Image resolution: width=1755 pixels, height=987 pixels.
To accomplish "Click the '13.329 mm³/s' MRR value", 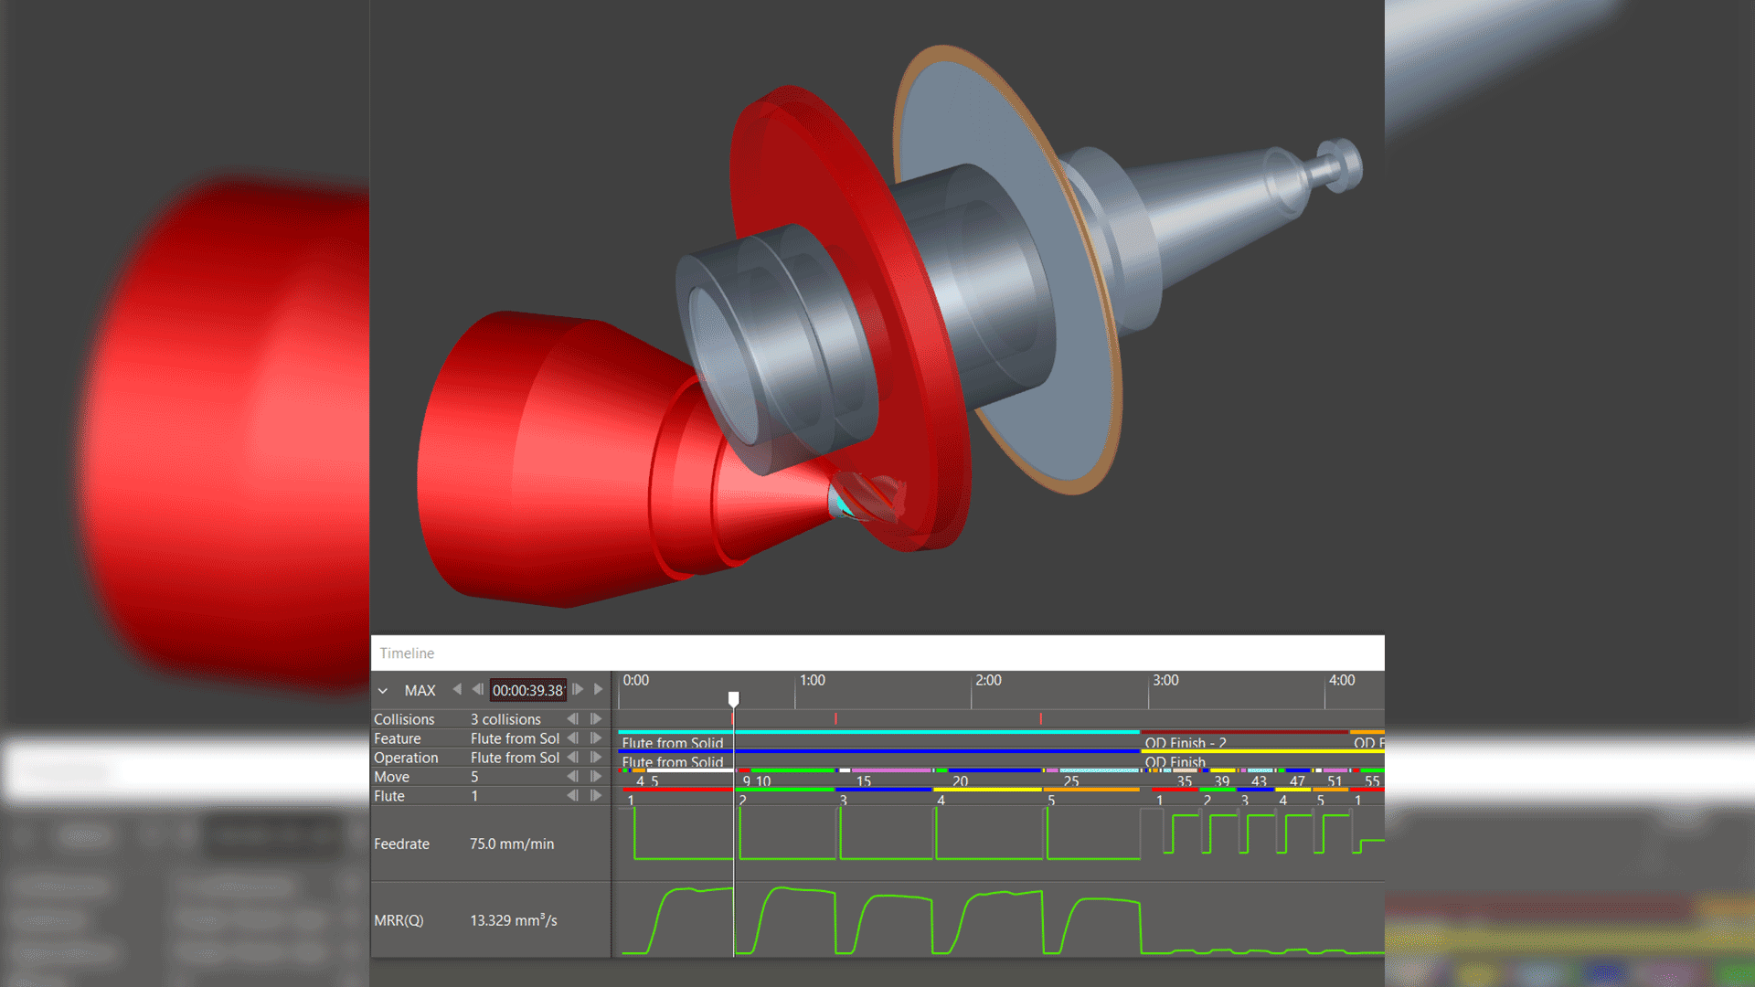I will tap(514, 919).
